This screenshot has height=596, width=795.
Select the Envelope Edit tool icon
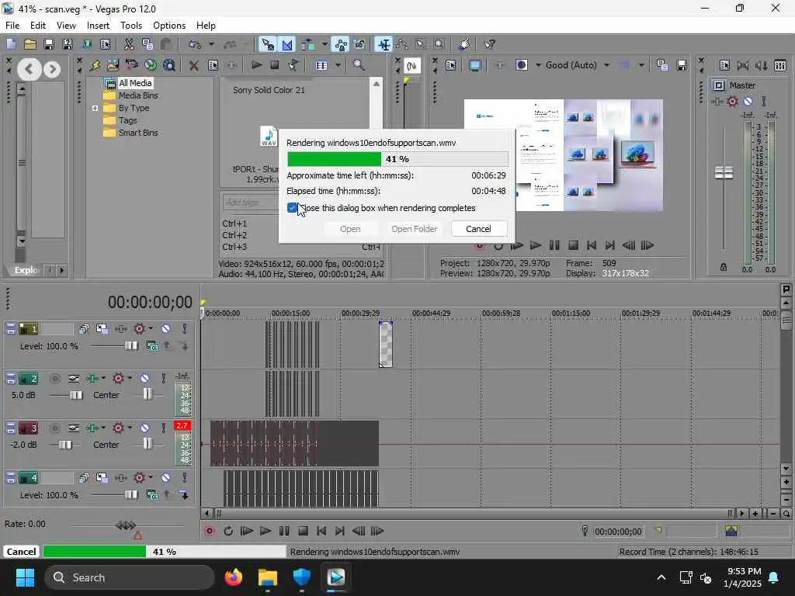click(402, 44)
